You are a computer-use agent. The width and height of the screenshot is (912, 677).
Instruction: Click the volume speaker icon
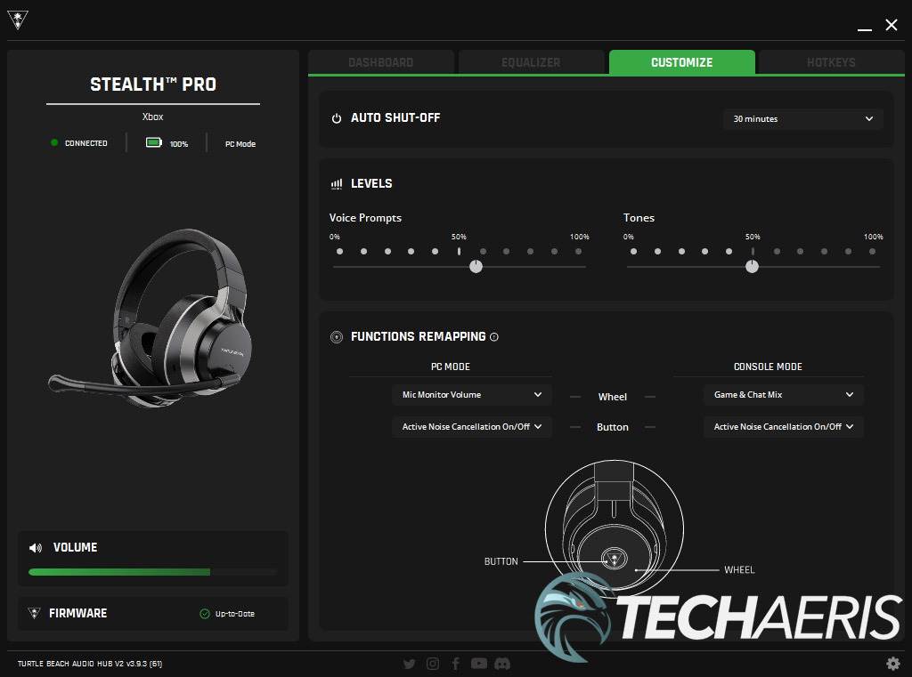[36, 548]
